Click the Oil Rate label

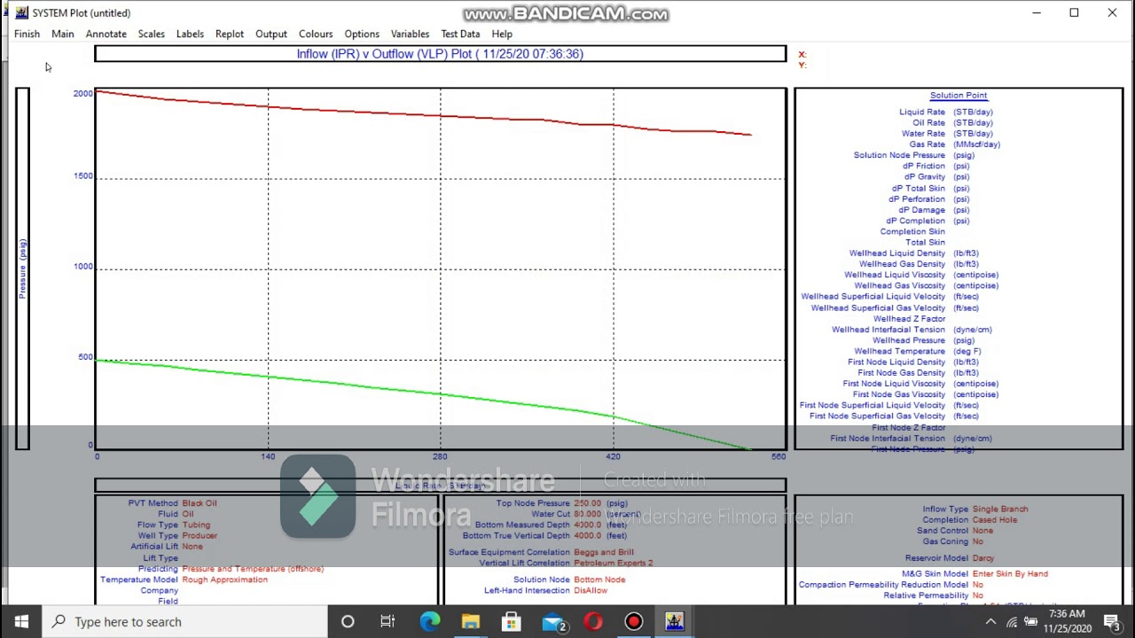[x=928, y=123]
